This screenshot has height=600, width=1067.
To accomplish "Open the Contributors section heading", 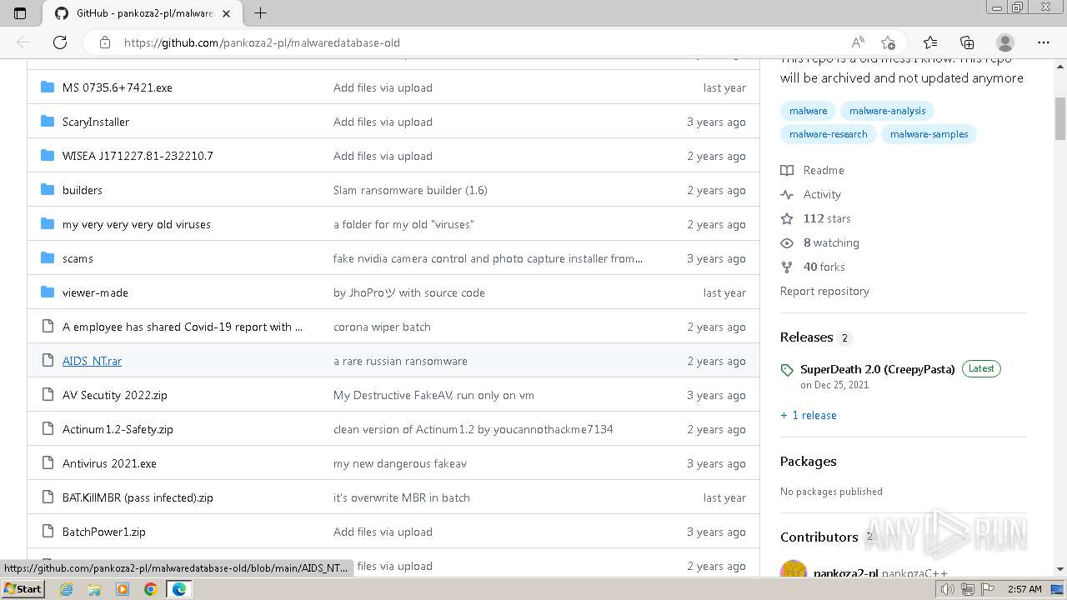I will click(x=819, y=537).
